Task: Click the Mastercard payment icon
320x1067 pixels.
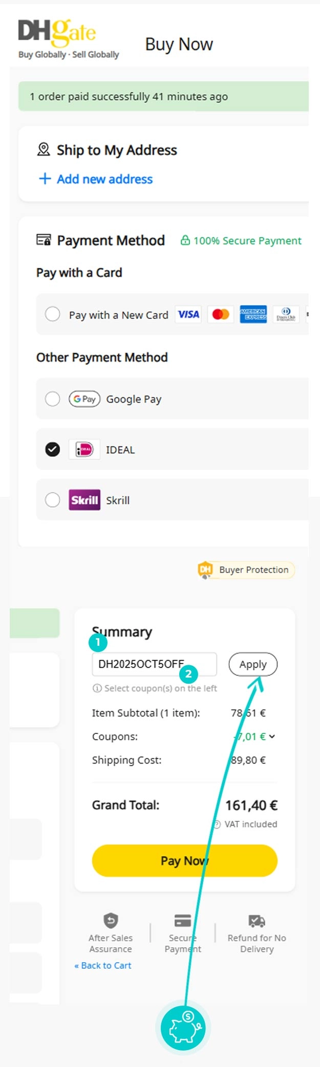Action: [220, 314]
